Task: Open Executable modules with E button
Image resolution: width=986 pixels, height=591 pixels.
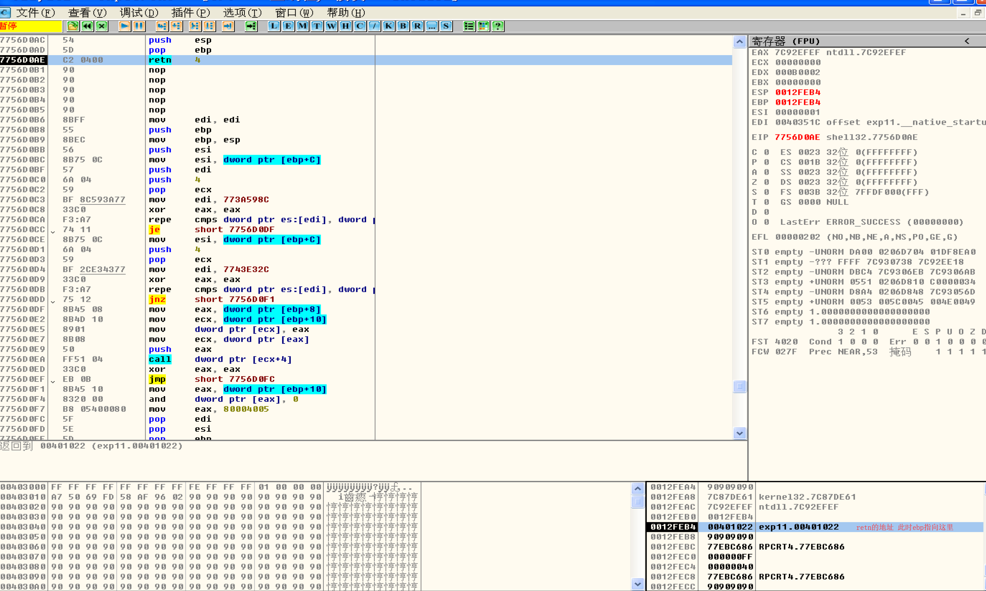Action: tap(288, 26)
